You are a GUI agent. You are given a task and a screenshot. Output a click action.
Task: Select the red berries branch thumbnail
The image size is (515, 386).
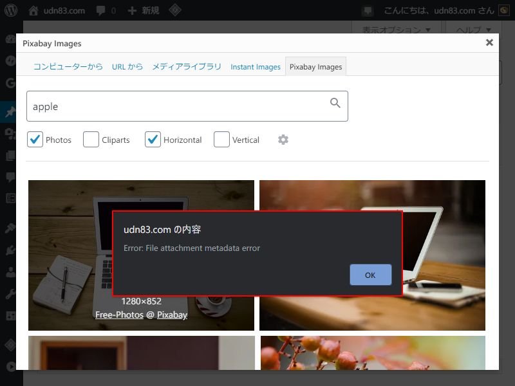(x=373, y=353)
